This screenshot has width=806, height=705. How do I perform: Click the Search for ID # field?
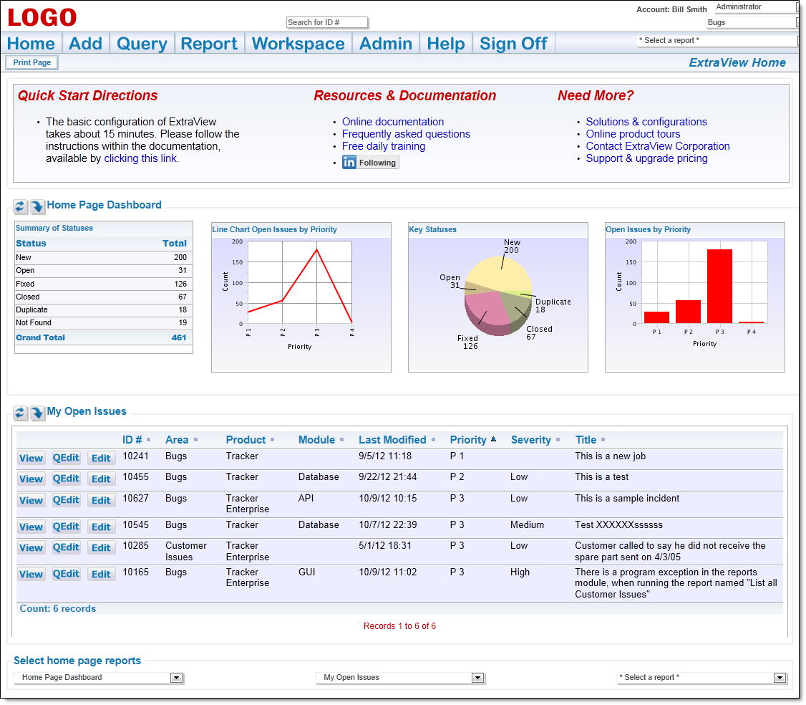(327, 22)
